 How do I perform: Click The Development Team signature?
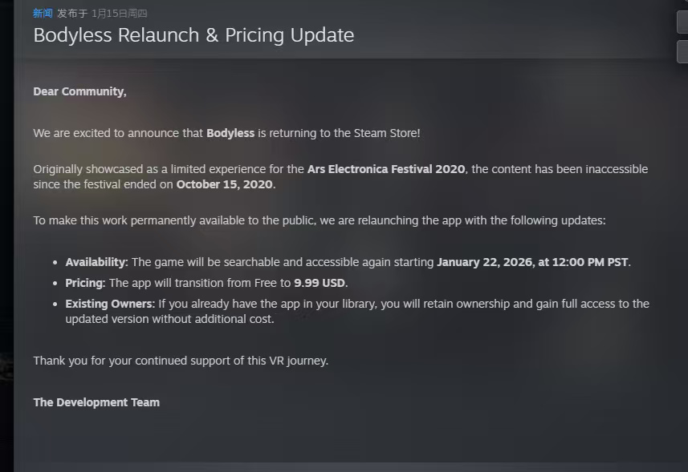pyautogui.click(x=96, y=402)
